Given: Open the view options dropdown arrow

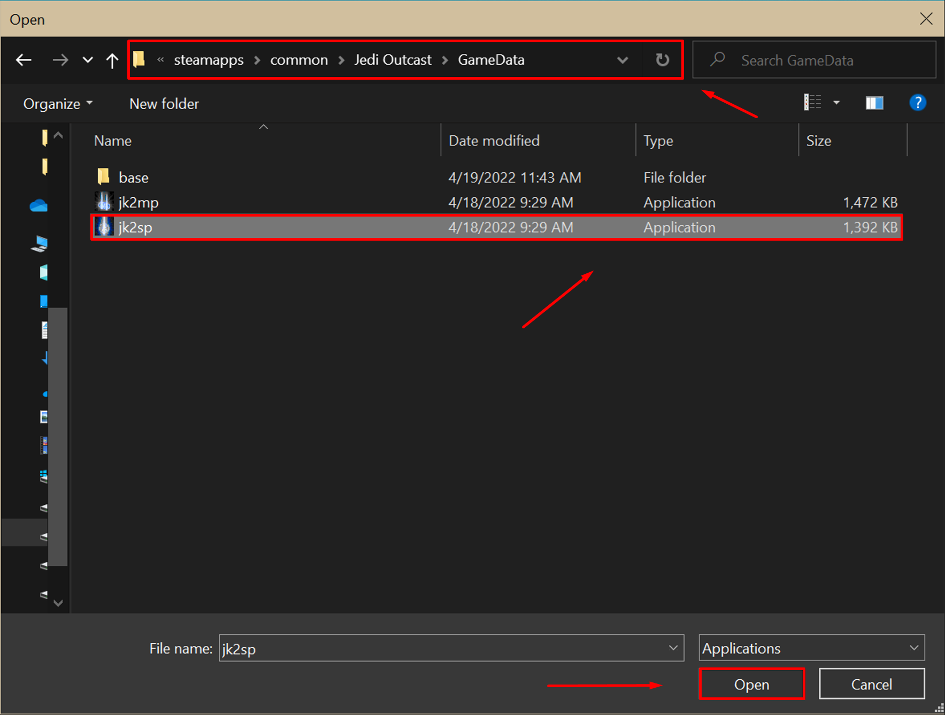Looking at the screenshot, I should coord(836,103).
